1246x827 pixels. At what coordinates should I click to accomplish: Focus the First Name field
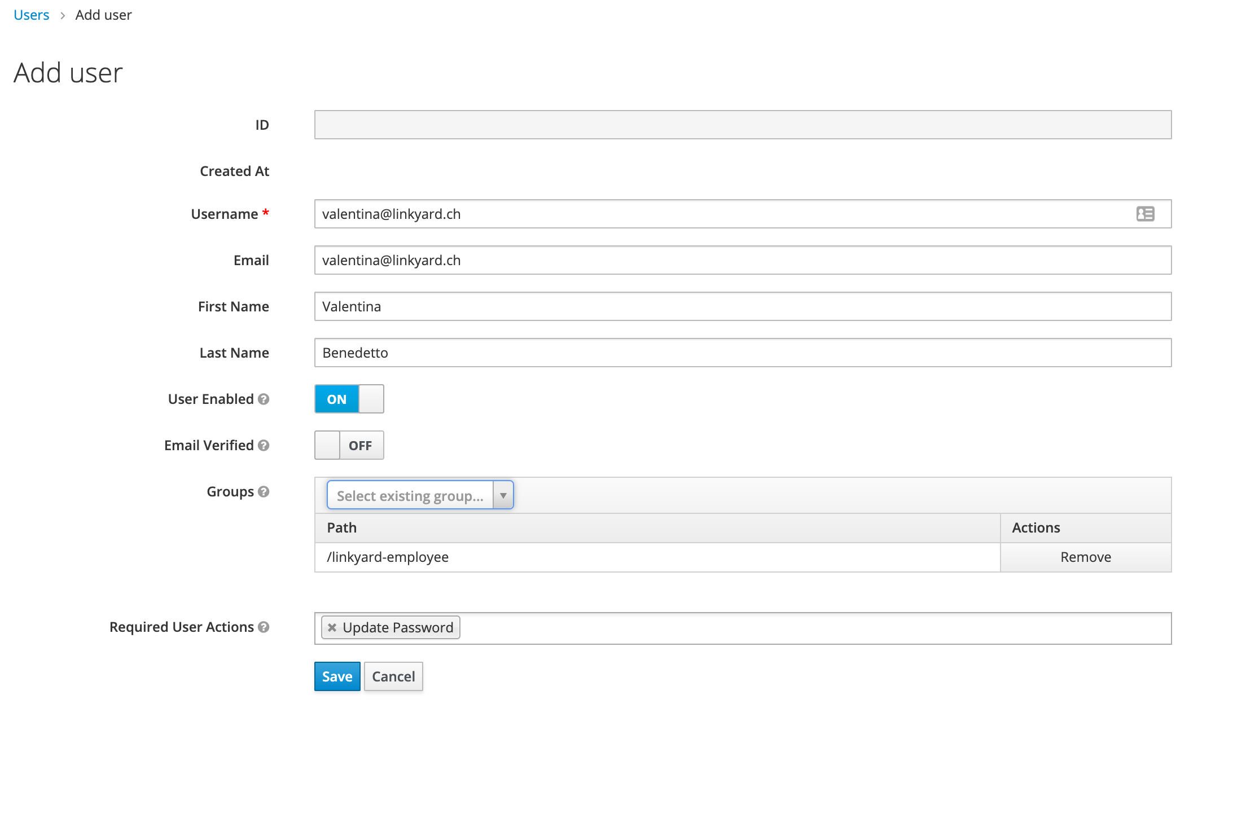click(x=742, y=306)
